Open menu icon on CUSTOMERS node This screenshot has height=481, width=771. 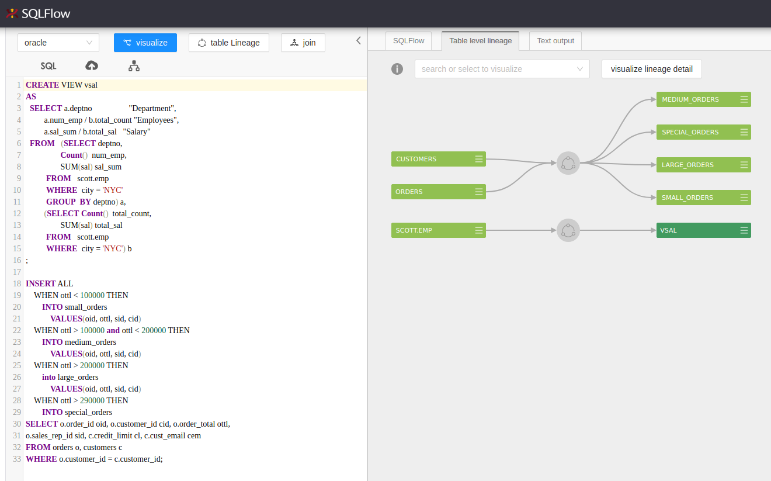point(479,159)
